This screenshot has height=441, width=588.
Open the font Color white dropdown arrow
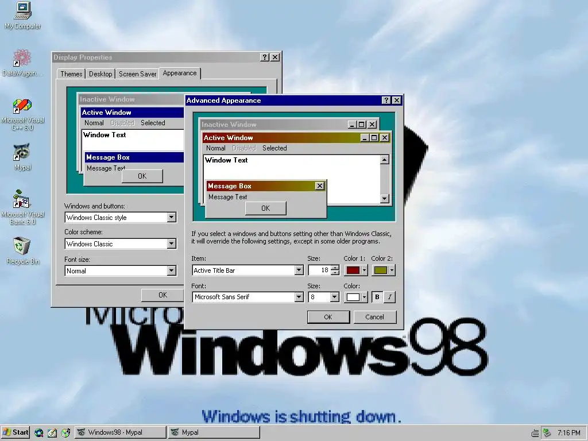(x=364, y=297)
